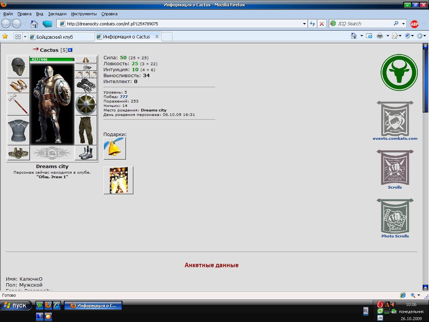Viewport: 429px width, 322px height.
Task: Click the photo banner image
Action: (395, 216)
